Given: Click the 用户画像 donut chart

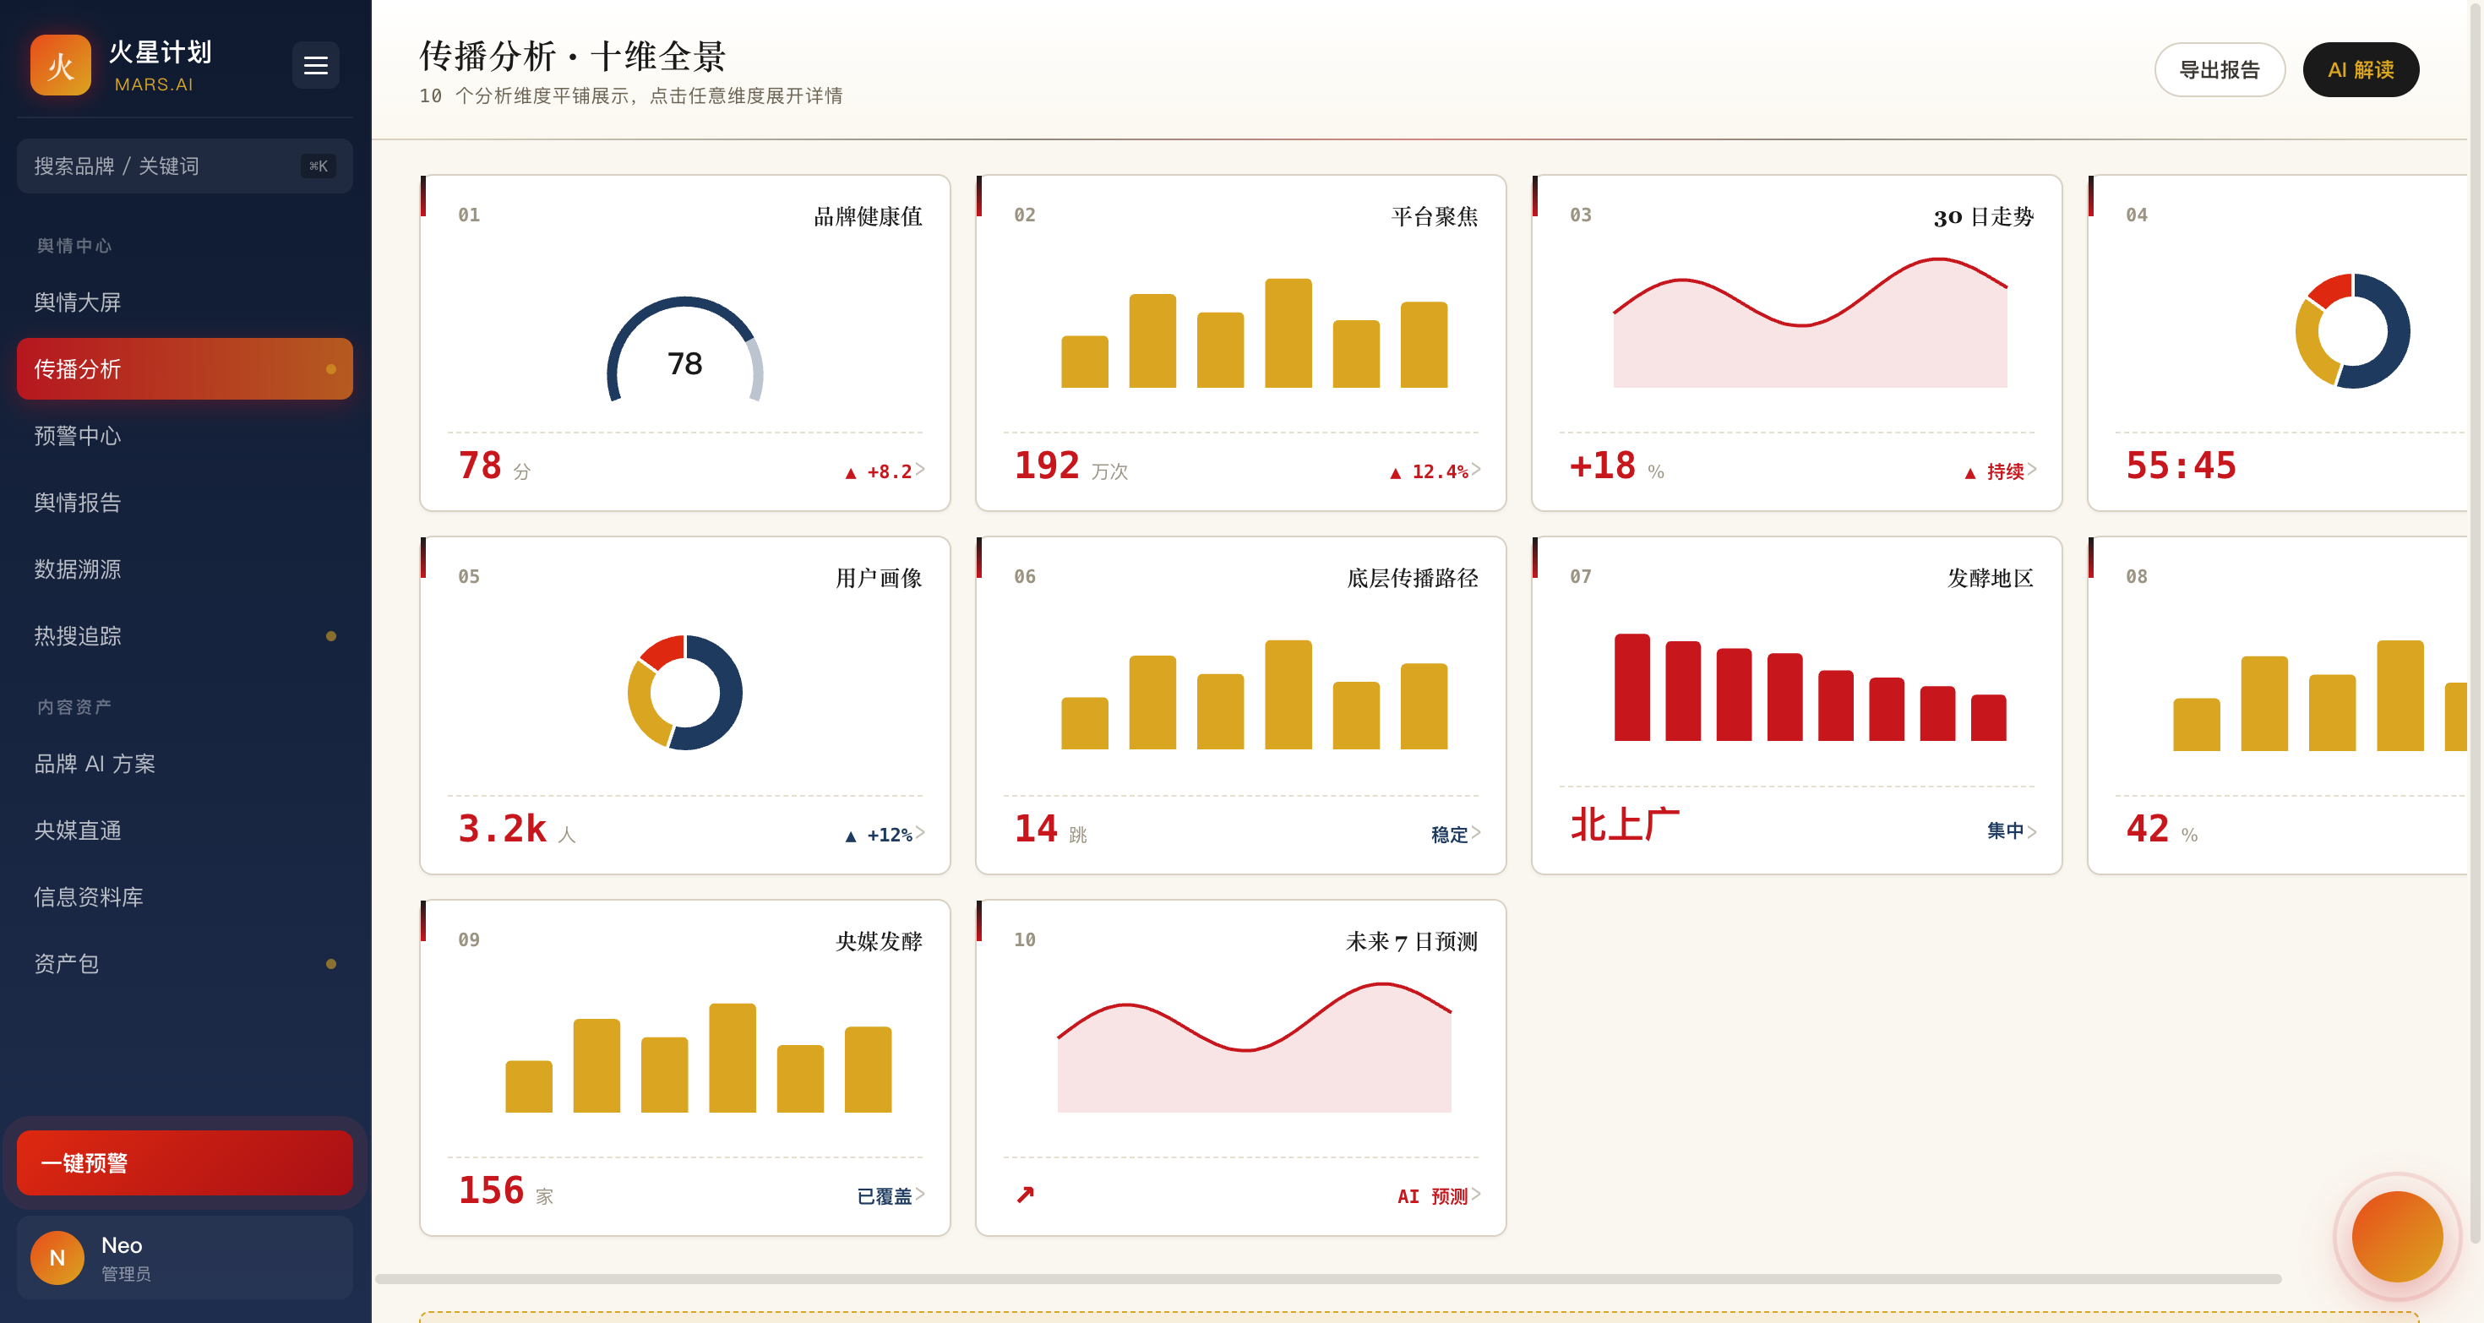Looking at the screenshot, I should [x=684, y=693].
